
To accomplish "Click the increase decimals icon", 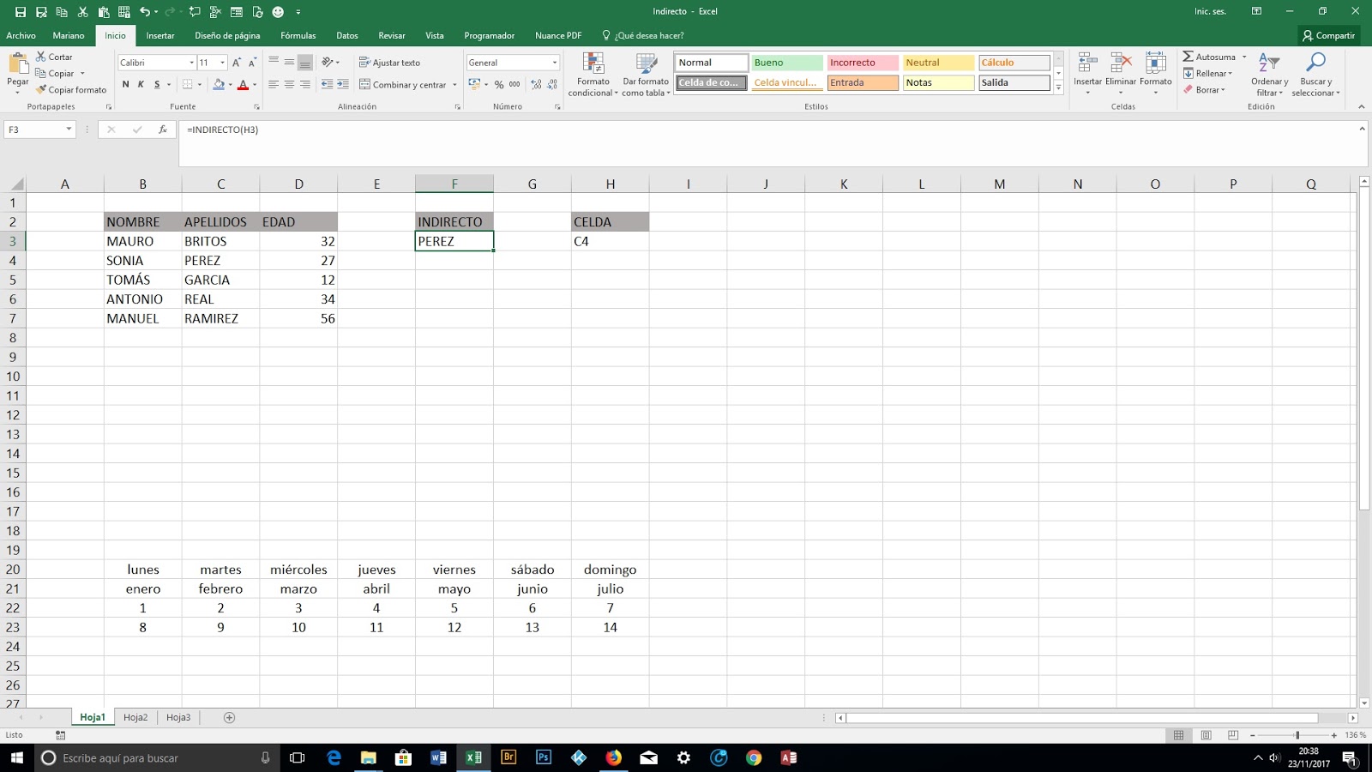I will [x=536, y=84].
